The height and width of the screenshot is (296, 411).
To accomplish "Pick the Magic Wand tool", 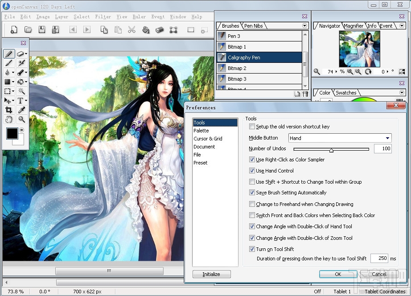I will tap(22, 90).
